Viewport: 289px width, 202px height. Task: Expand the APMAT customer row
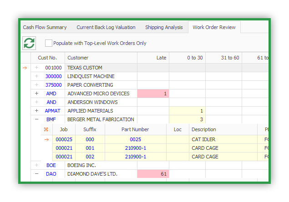37,111
